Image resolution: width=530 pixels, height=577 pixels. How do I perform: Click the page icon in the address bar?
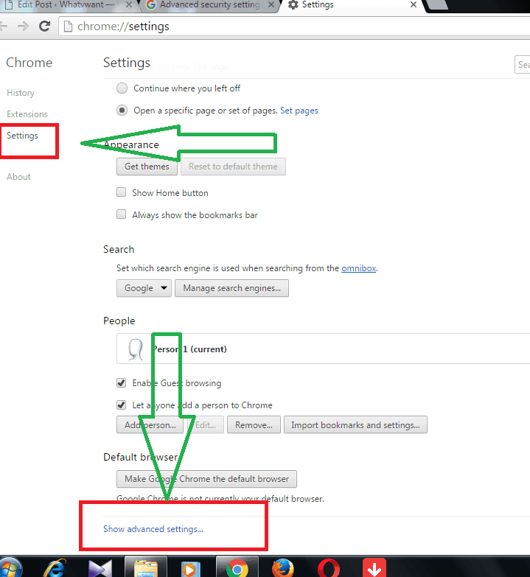coord(68,27)
